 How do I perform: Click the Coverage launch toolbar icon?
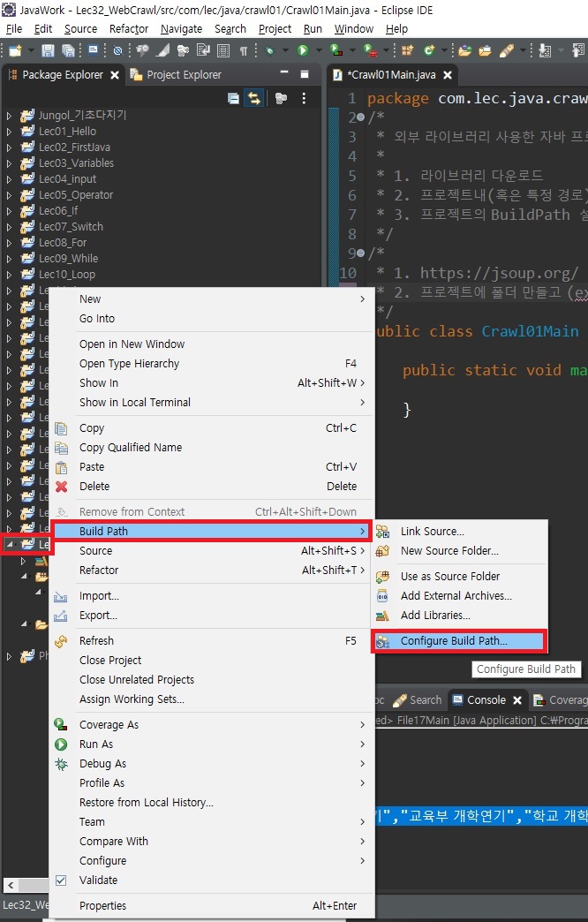click(335, 50)
